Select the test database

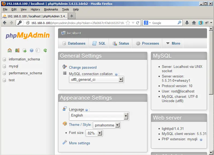(12, 80)
